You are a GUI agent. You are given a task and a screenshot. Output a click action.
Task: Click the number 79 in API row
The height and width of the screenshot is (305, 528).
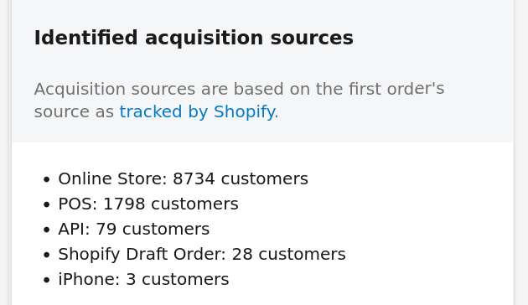(x=106, y=230)
